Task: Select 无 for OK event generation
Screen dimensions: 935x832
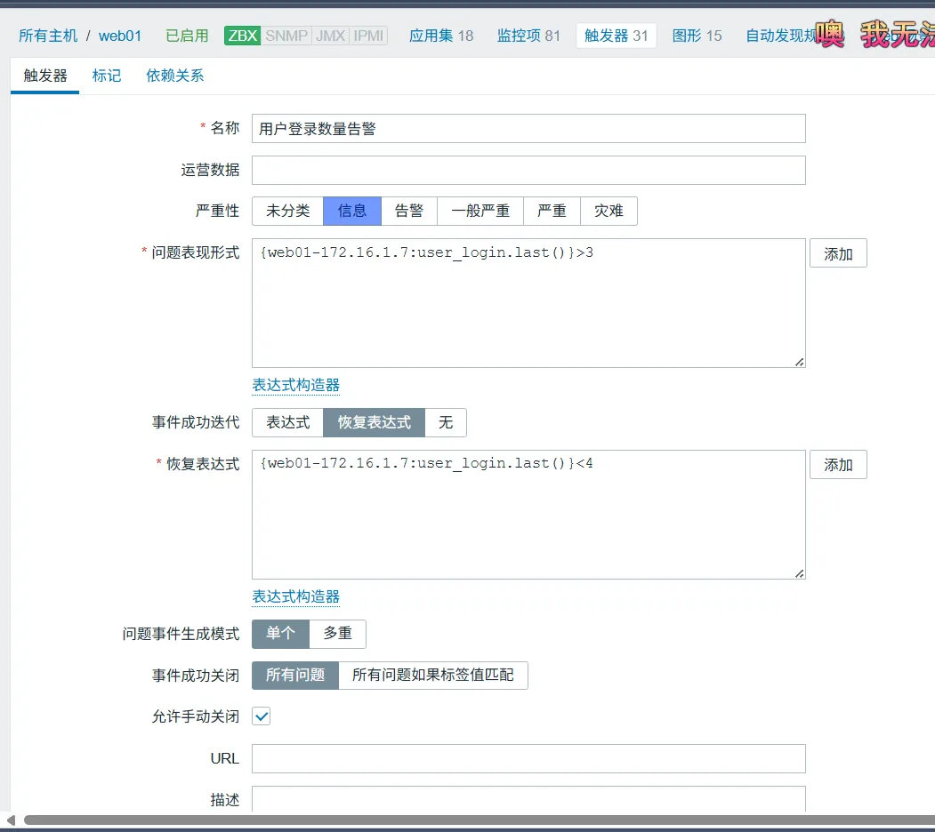Action: (x=446, y=422)
